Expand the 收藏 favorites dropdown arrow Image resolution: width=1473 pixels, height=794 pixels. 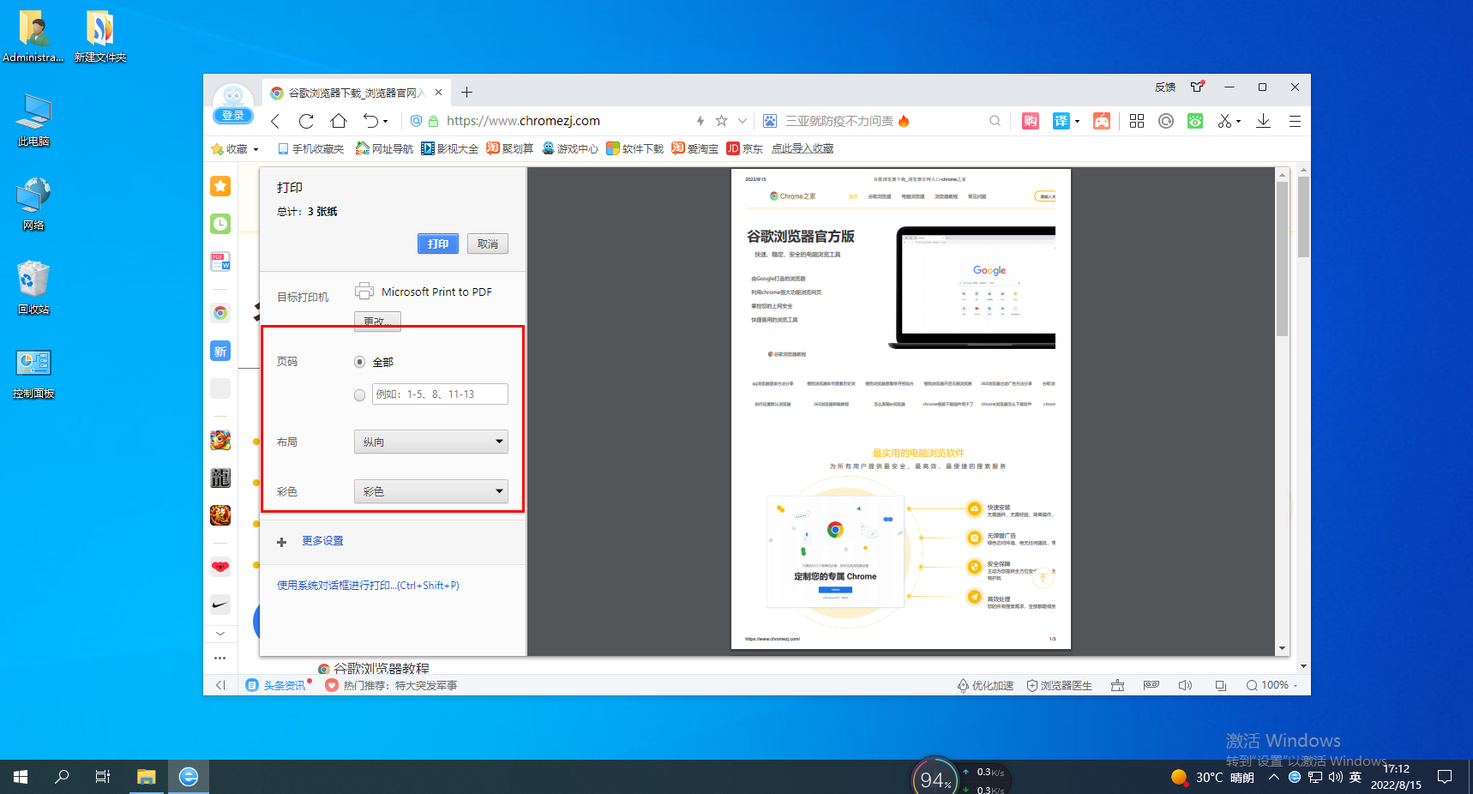pos(256,149)
